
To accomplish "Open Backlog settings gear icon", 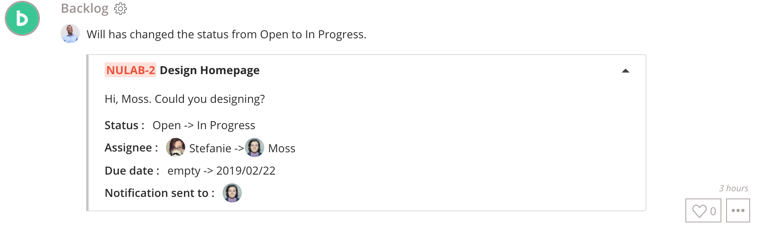I will tap(120, 9).
